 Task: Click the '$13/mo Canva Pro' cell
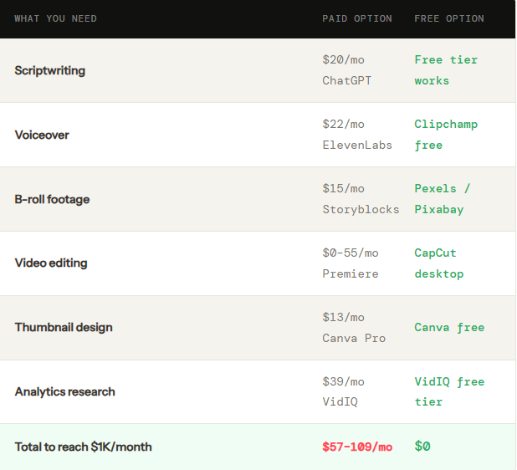pyautogui.click(x=354, y=328)
